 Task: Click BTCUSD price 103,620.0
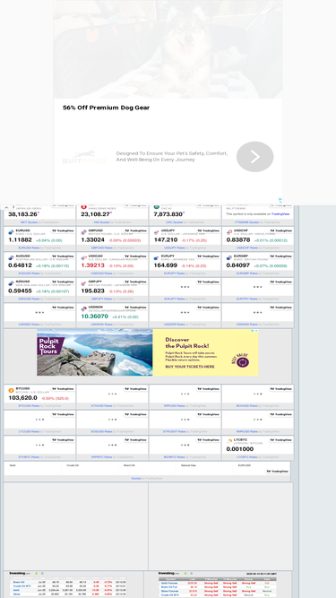(23, 398)
